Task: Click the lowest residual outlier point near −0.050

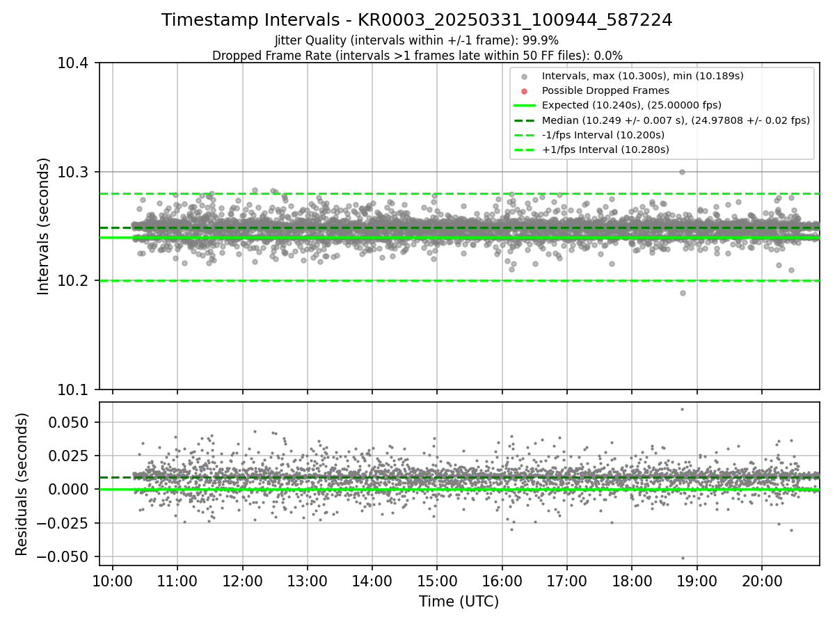Action: 683,558
